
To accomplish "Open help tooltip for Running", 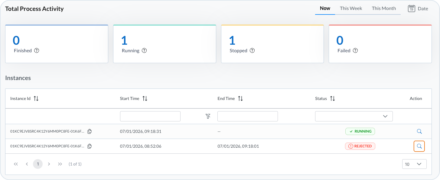I will tap(144, 51).
